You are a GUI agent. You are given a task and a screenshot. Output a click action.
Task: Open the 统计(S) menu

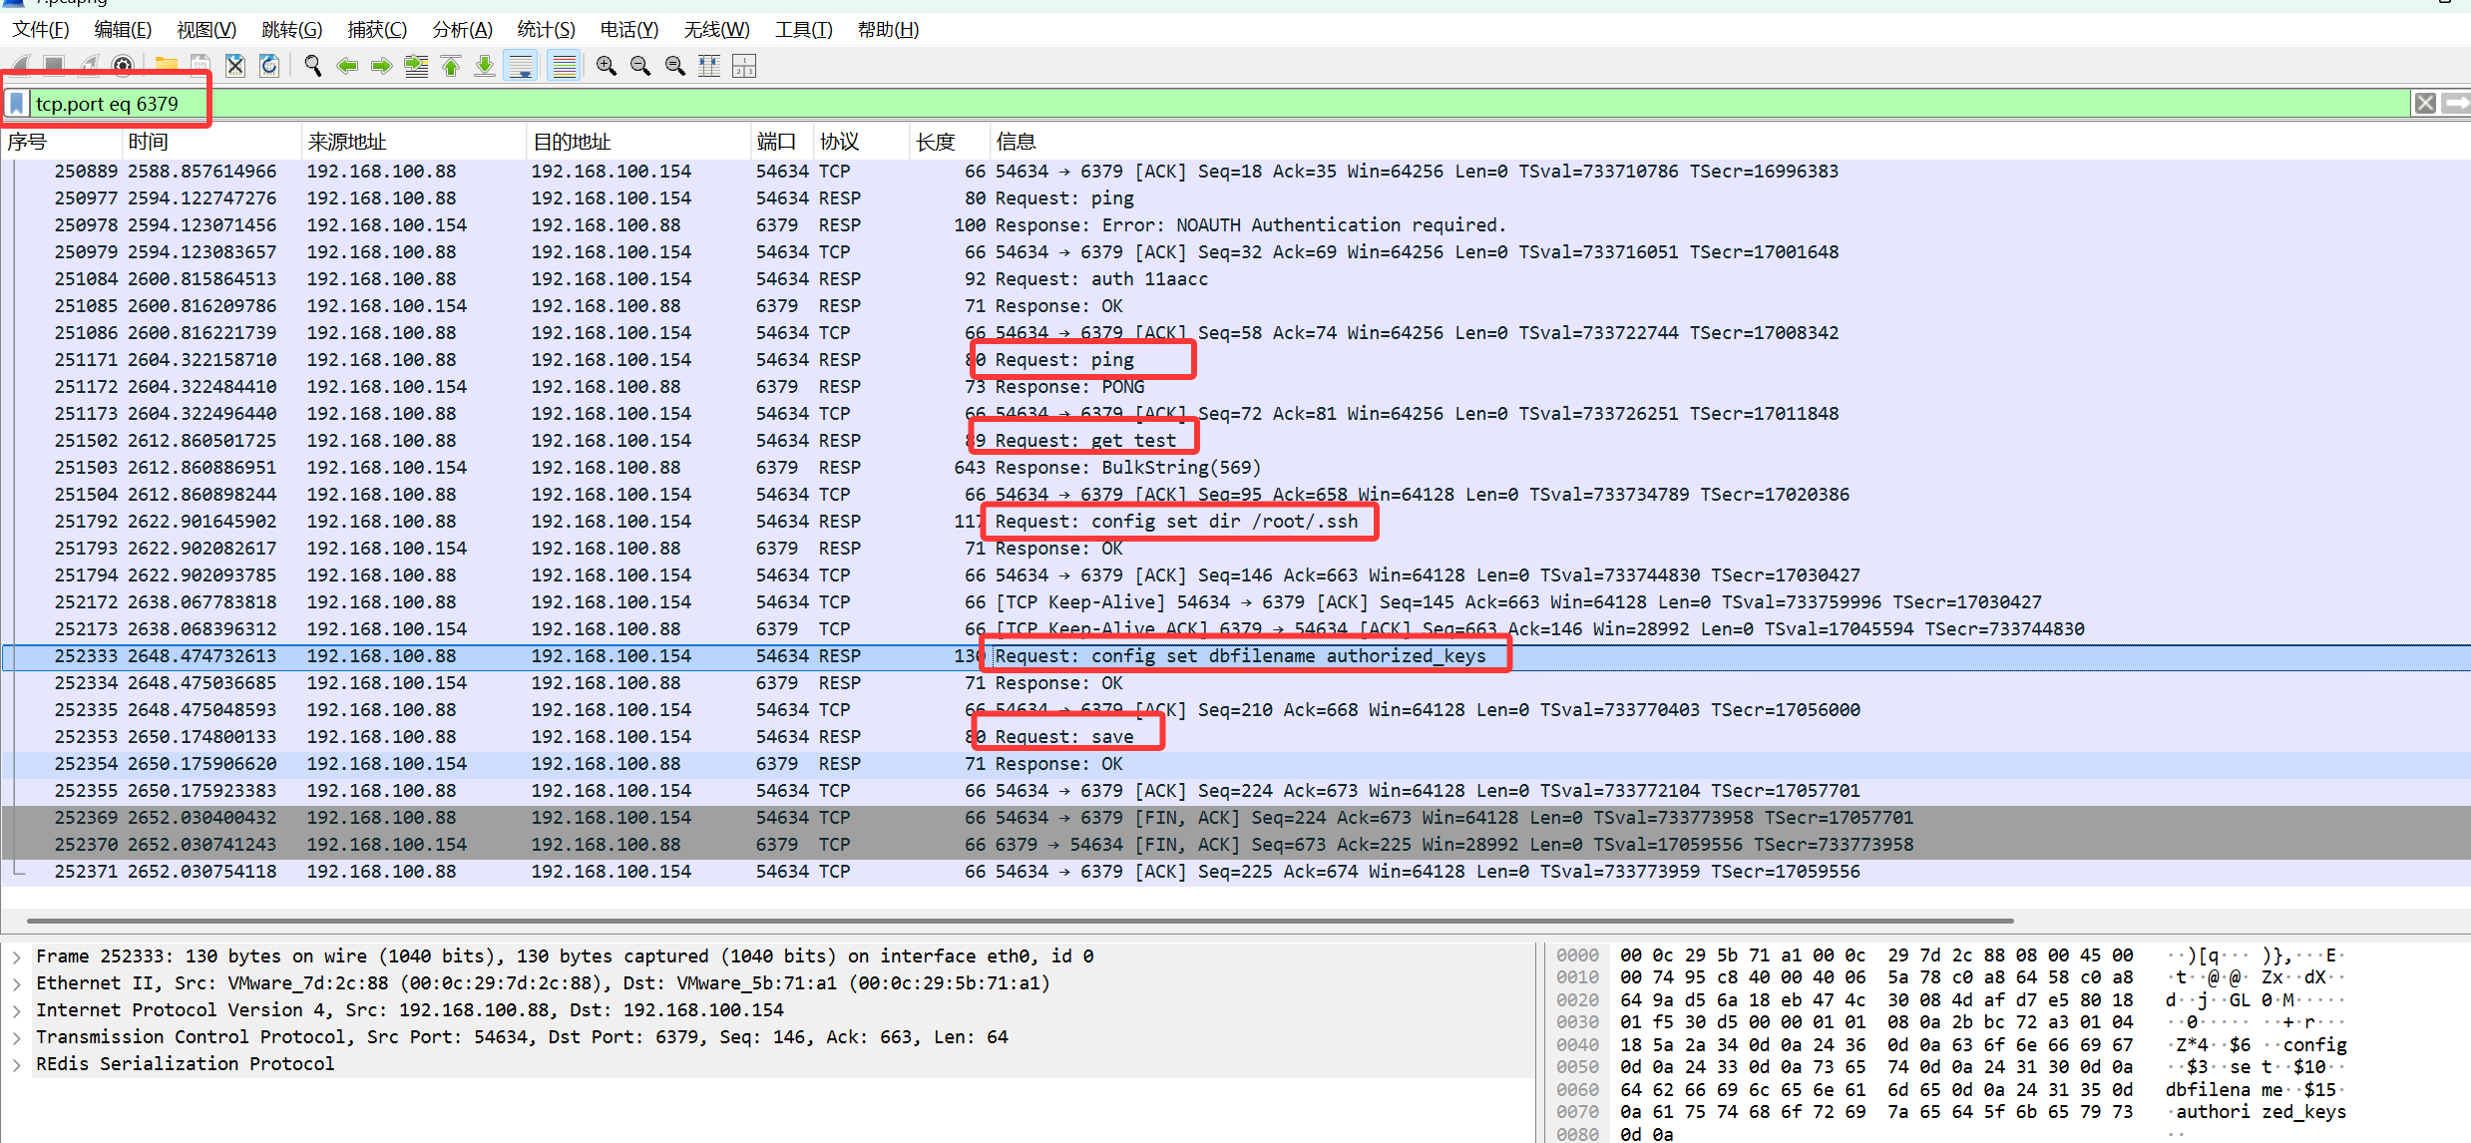click(x=546, y=29)
